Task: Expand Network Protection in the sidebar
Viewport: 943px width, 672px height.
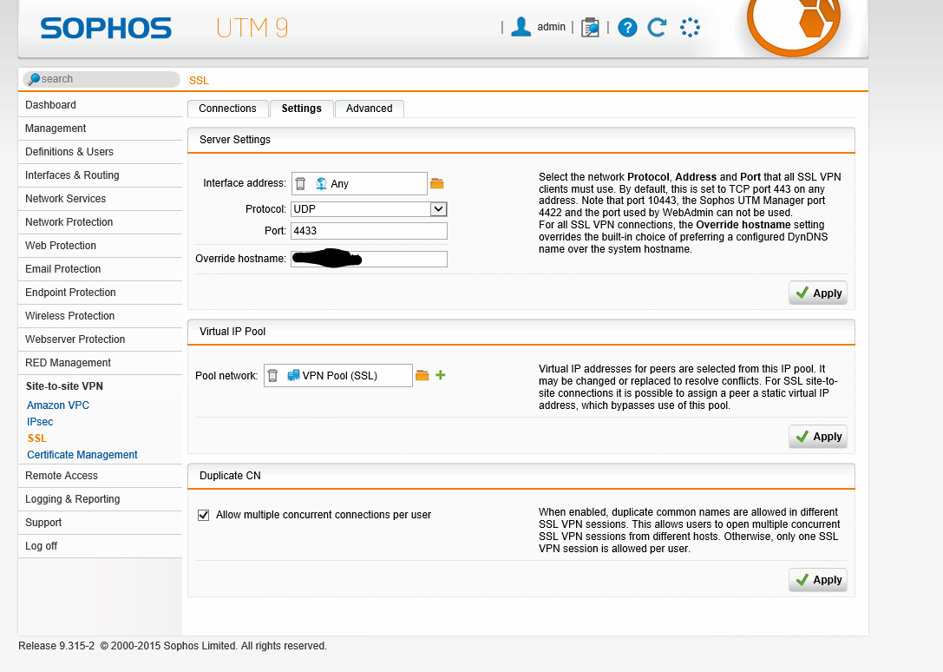Action: coord(69,222)
